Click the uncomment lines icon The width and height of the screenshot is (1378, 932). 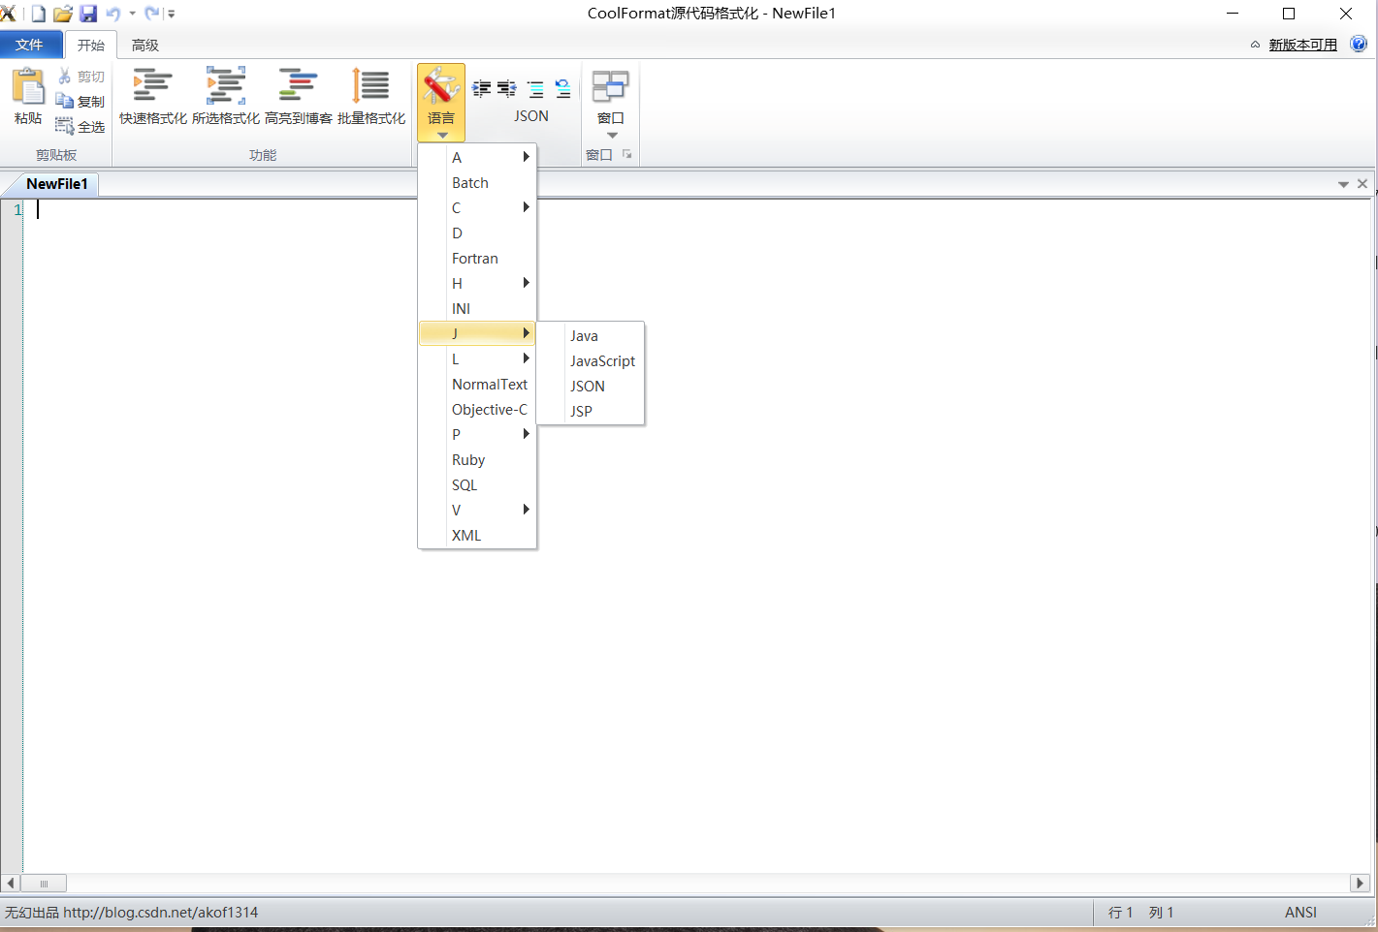pyautogui.click(x=562, y=89)
